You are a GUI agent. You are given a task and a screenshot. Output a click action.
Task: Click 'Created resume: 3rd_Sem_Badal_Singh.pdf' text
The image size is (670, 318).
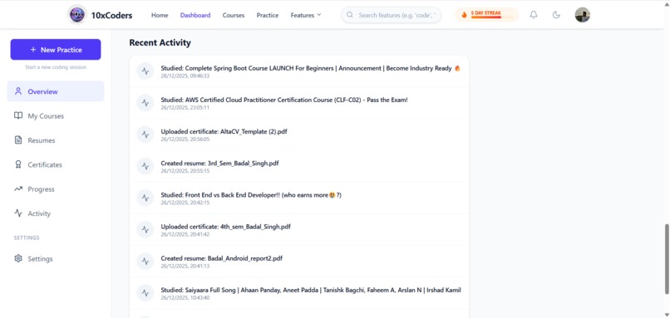(219, 163)
